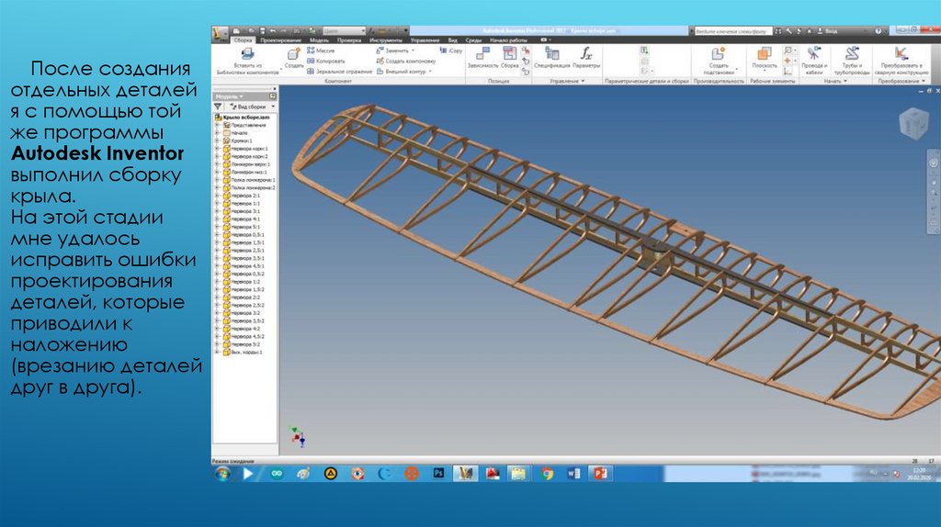The height and width of the screenshot is (527, 941).
Task: Click the Создать (Create) component icon
Action: click(x=293, y=55)
